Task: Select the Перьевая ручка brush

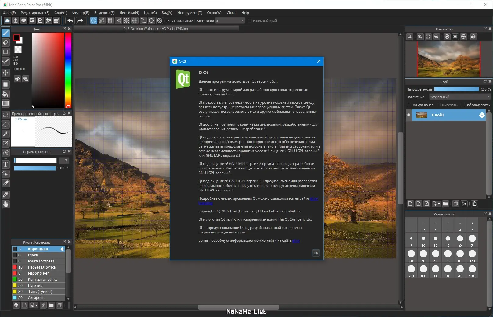Action: [x=38, y=267]
